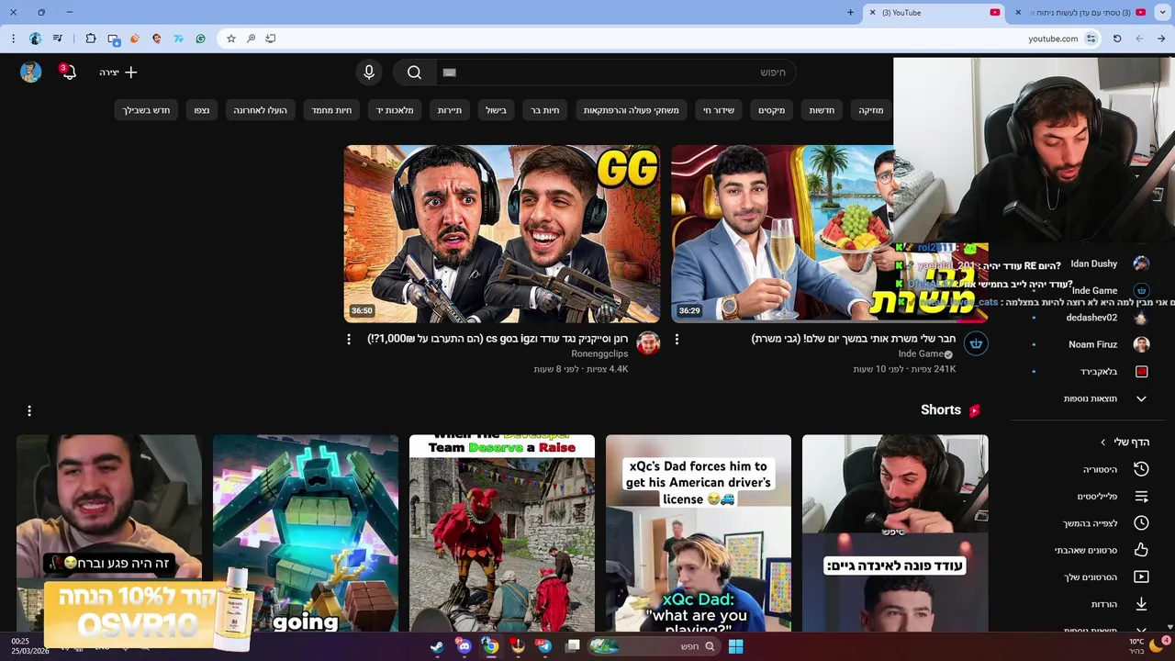Open the הדף שלי section chevron

1103,443
